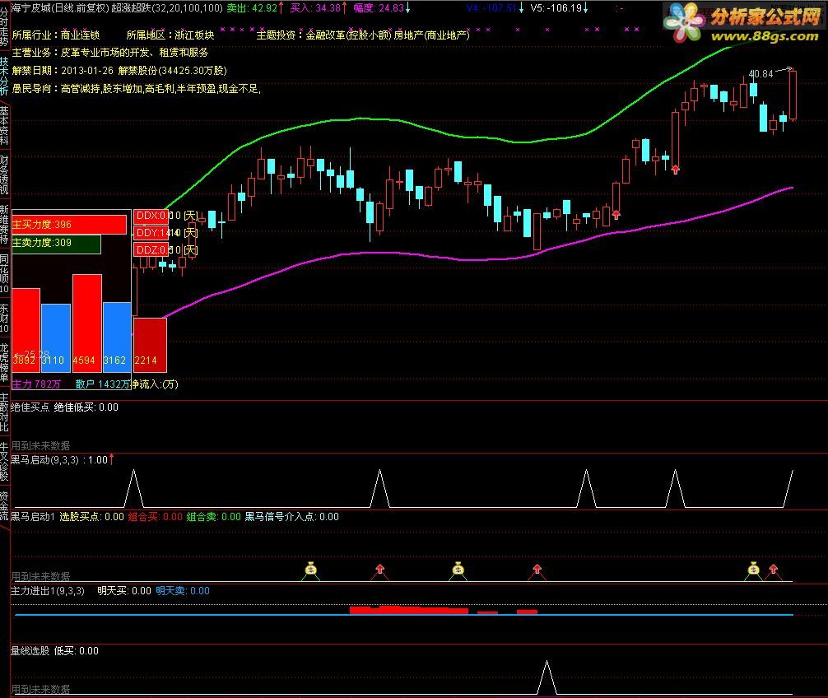Click the 愚民导向 info line
The image size is (828, 698).
click(x=137, y=89)
